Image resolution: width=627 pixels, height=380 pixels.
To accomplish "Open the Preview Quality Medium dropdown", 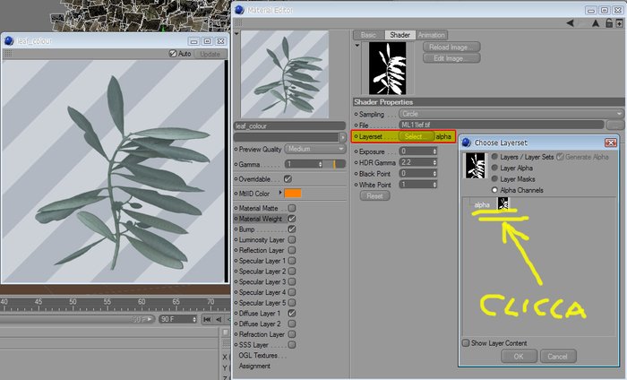I will 315,149.
